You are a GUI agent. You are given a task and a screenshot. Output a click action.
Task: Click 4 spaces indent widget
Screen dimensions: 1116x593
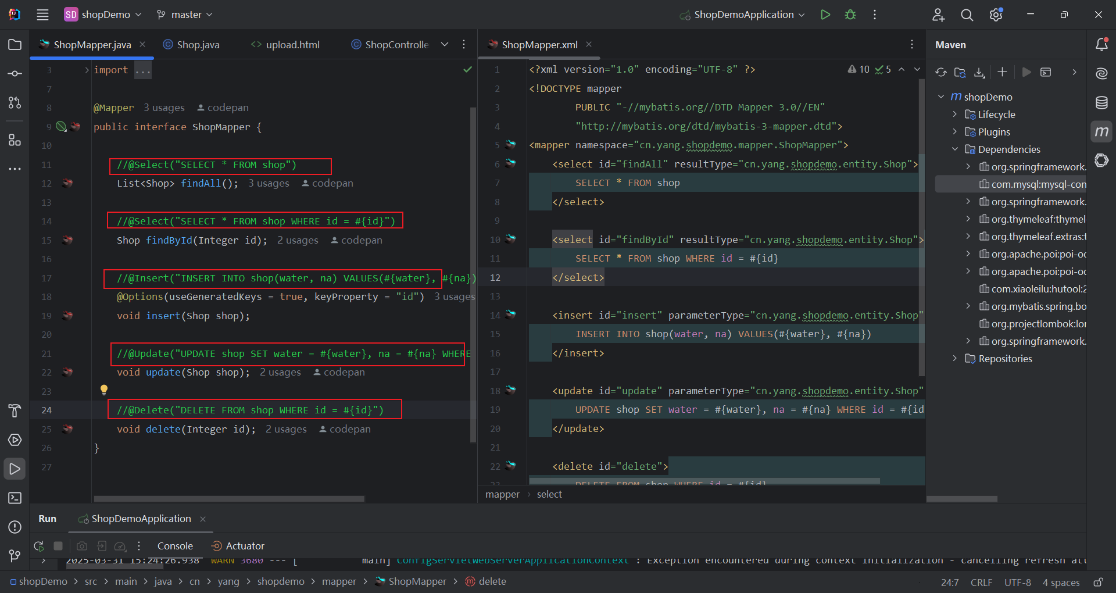click(1061, 583)
